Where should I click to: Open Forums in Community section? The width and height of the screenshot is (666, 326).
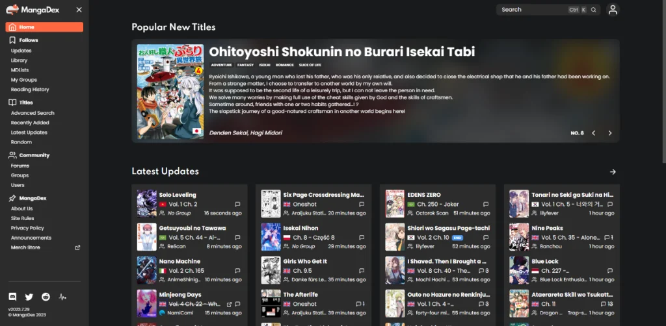(20, 166)
